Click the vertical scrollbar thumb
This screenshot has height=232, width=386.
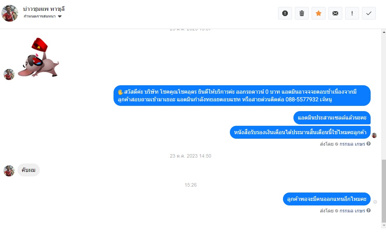(384, 191)
